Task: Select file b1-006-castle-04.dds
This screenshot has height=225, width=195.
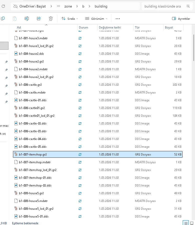Action: pos(98,139)
